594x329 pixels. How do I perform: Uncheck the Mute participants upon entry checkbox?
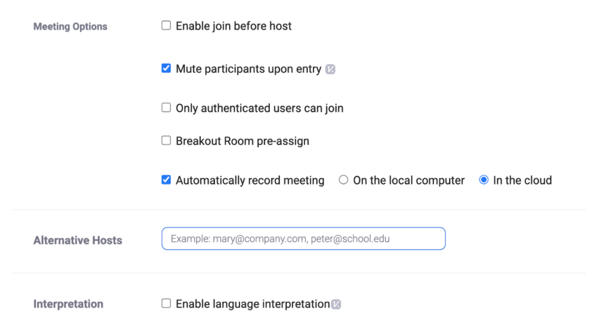click(166, 69)
